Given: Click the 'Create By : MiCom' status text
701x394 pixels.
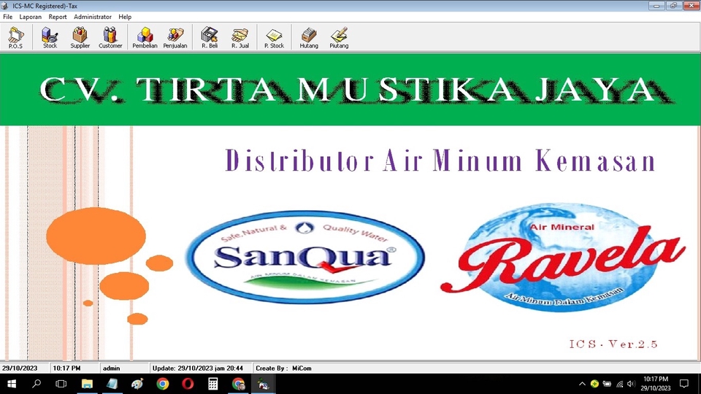Looking at the screenshot, I should [x=283, y=368].
